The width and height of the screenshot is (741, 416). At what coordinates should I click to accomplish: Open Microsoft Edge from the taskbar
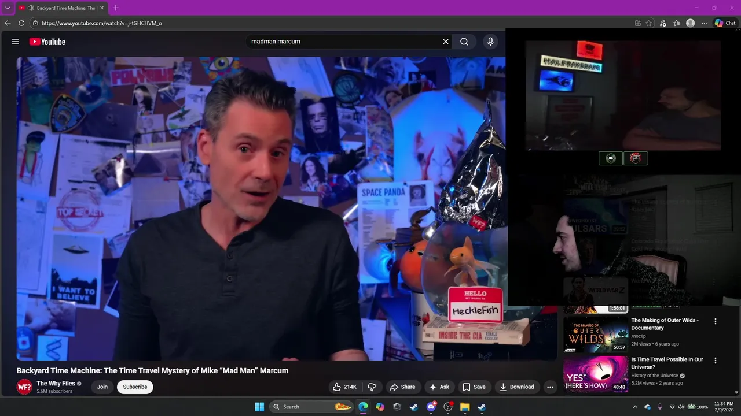pyautogui.click(x=363, y=407)
